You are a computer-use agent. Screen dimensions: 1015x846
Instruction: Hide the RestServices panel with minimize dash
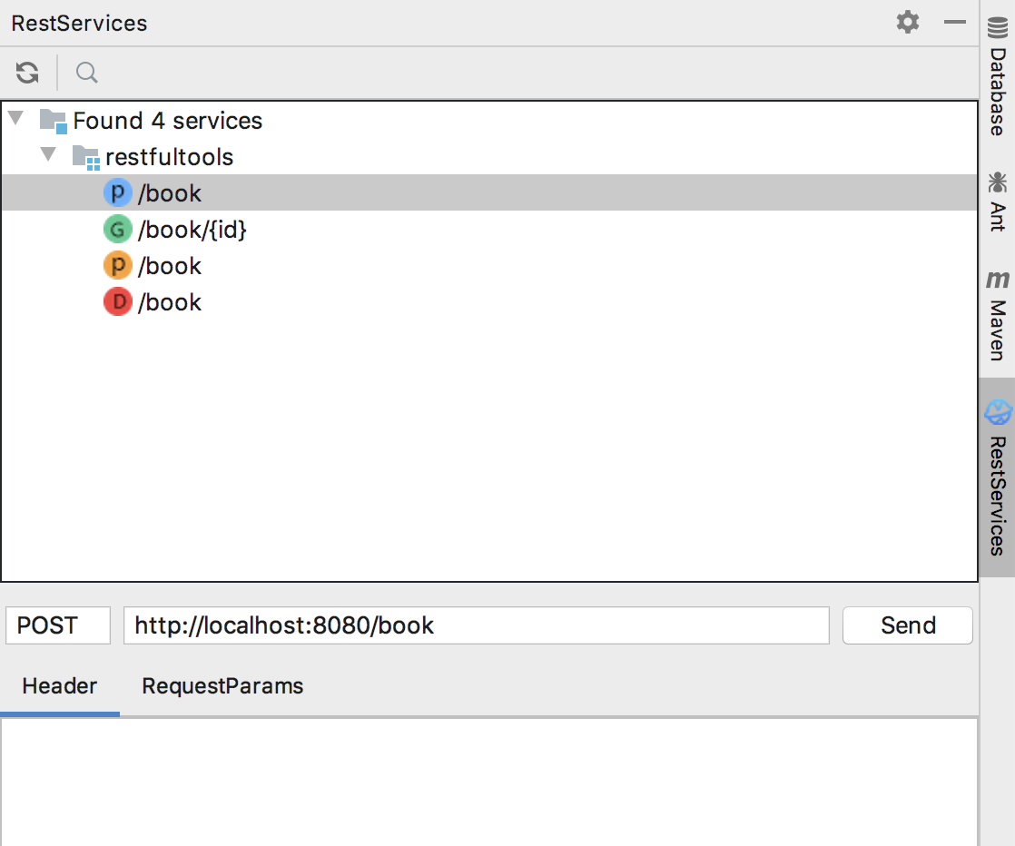954,22
